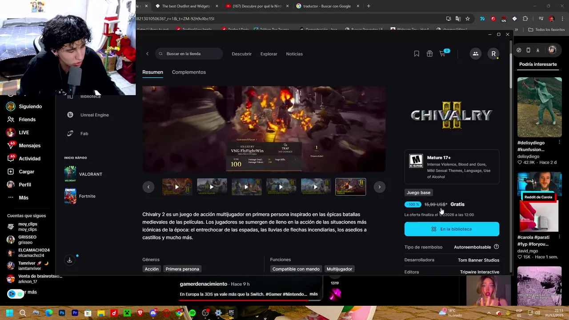Image resolution: width=569 pixels, height=320 pixels.
Task: Open TikTok Mensajes
Action: (x=24, y=145)
